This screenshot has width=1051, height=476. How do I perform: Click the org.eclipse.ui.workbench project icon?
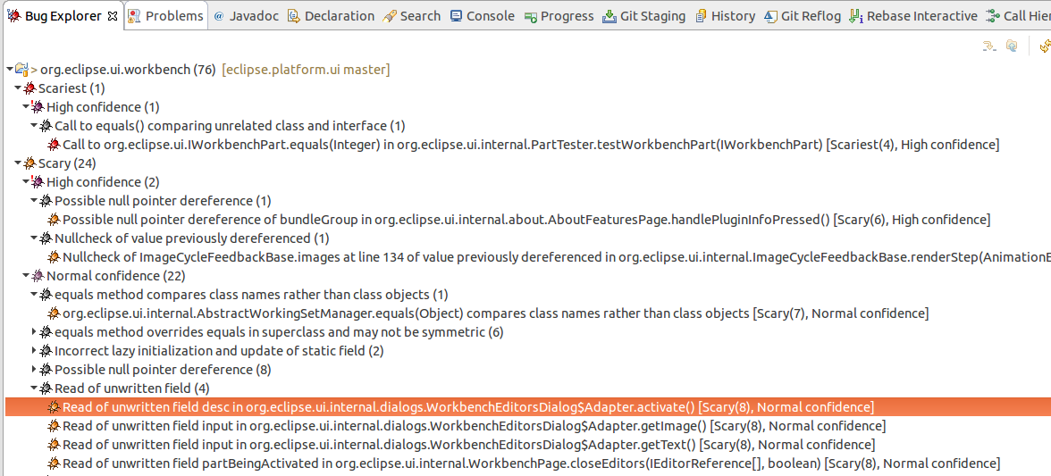click(21, 69)
